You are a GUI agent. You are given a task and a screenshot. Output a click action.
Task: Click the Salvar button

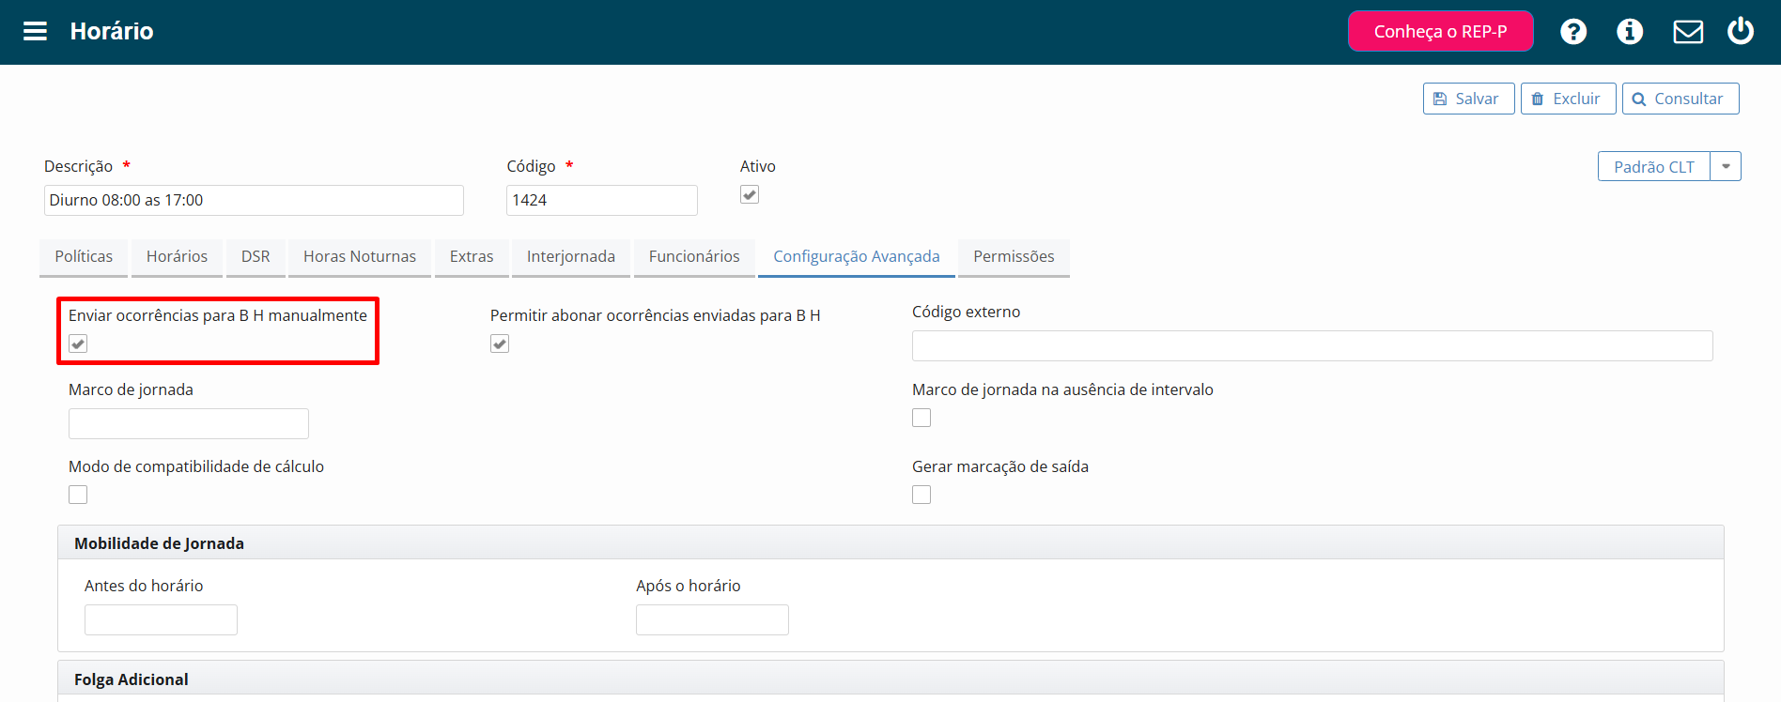click(x=1468, y=99)
